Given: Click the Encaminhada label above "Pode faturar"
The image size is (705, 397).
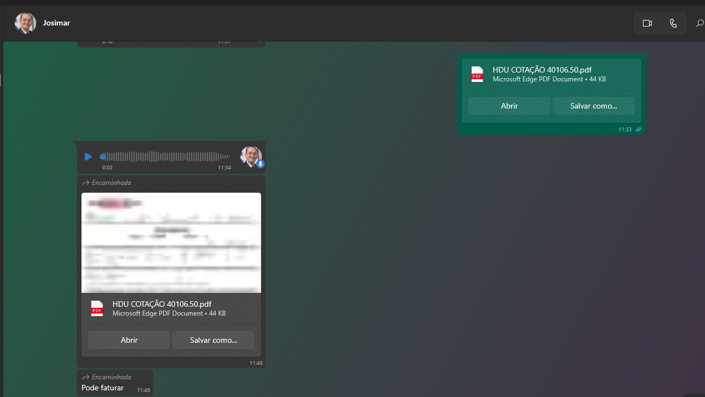Looking at the screenshot, I should (111, 377).
